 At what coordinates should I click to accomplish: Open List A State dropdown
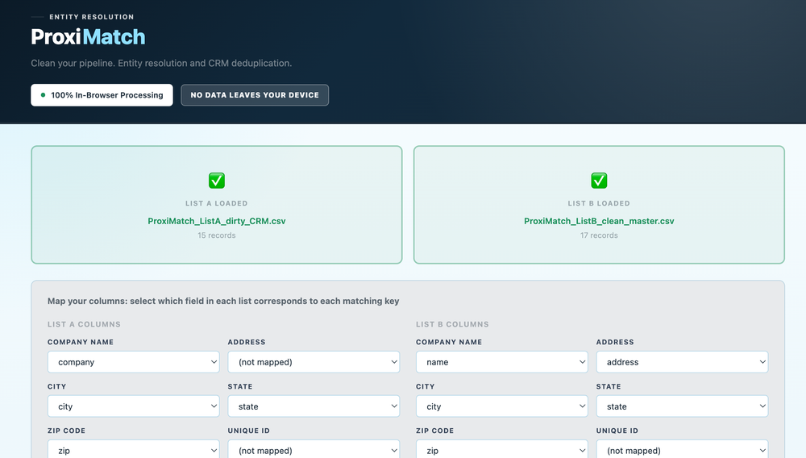(314, 406)
